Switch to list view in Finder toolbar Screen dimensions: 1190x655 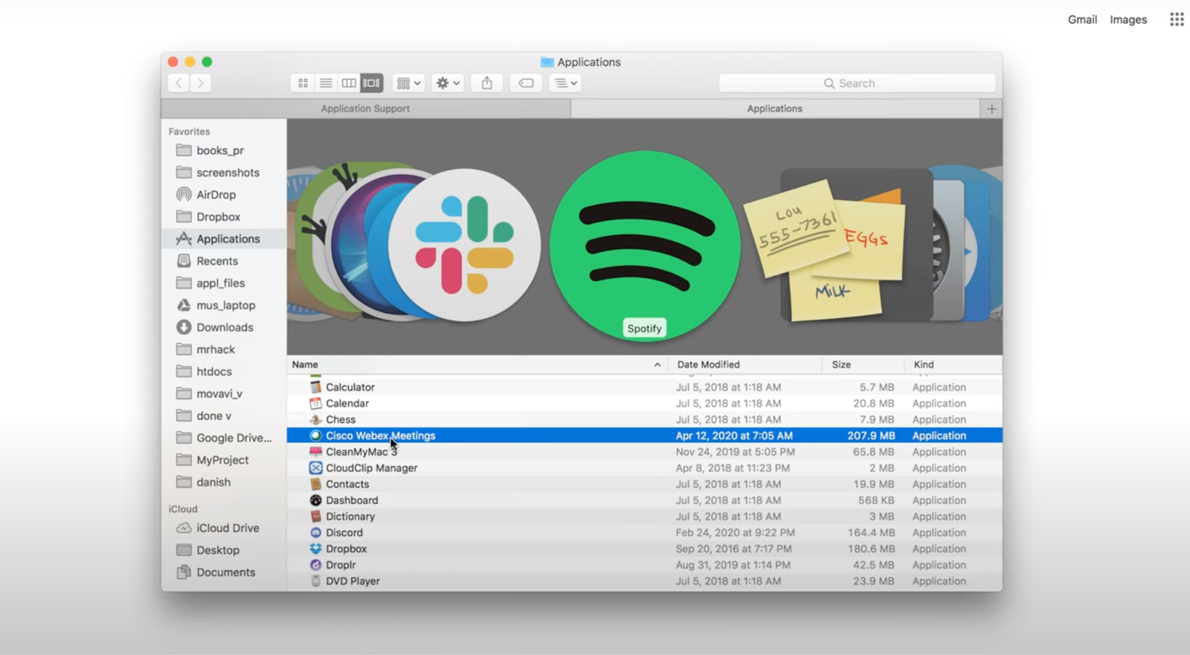[x=326, y=83]
